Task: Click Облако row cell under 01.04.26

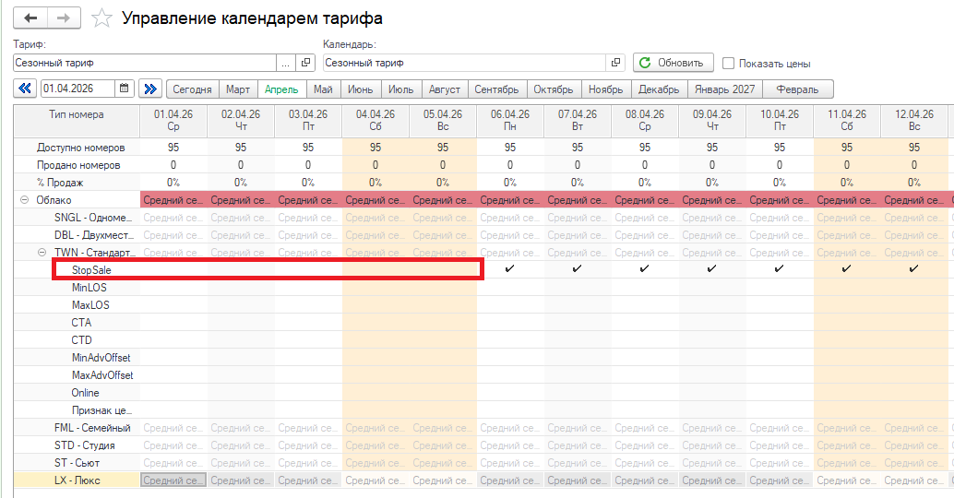Action: tap(173, 199)
